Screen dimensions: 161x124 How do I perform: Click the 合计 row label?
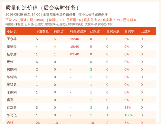click(x=10, y=123)
